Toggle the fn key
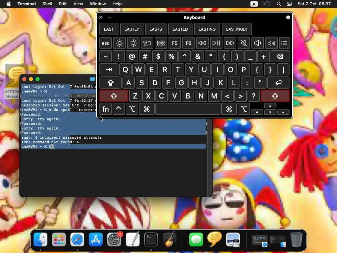The image size is (337, 253). click(x=106, y=109)
